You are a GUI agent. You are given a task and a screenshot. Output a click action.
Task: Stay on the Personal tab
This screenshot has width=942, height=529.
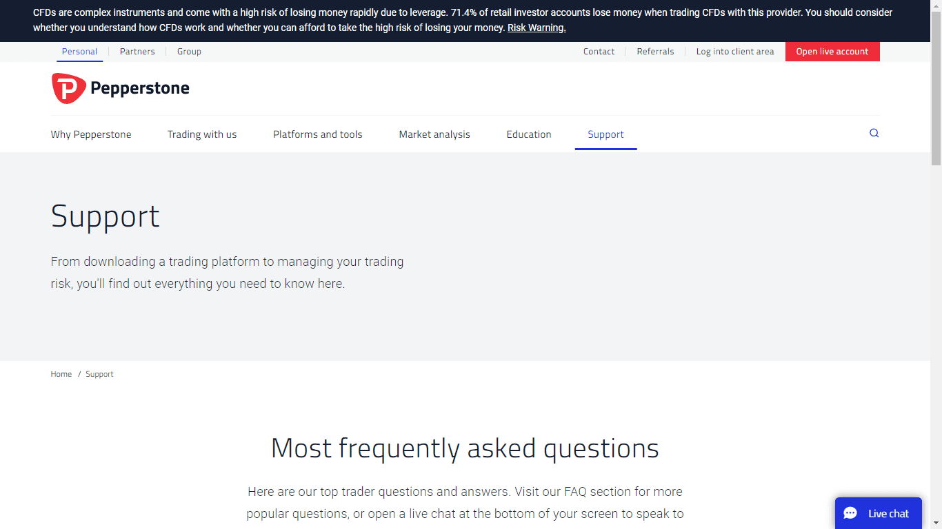[x=79, y=51]
